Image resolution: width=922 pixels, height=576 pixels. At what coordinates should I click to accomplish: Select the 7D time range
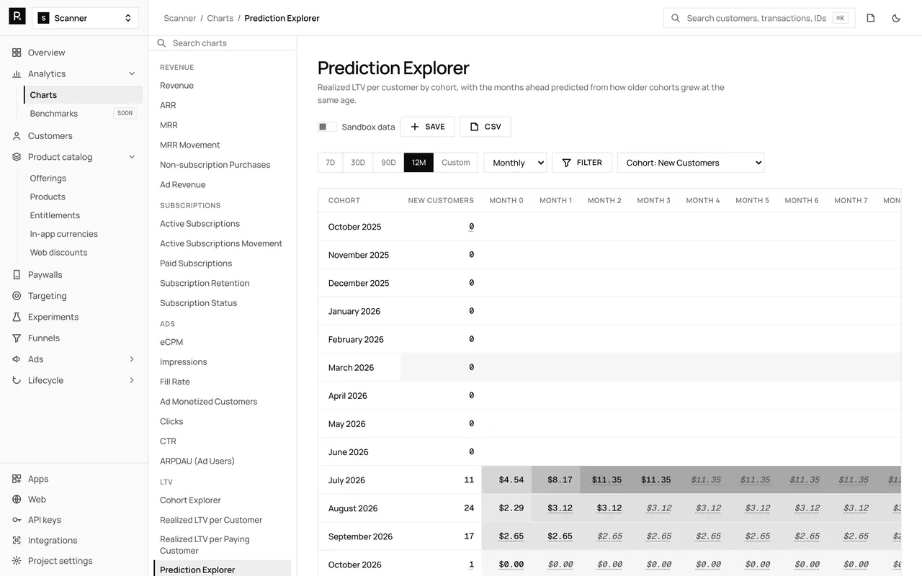coord(331,163)
